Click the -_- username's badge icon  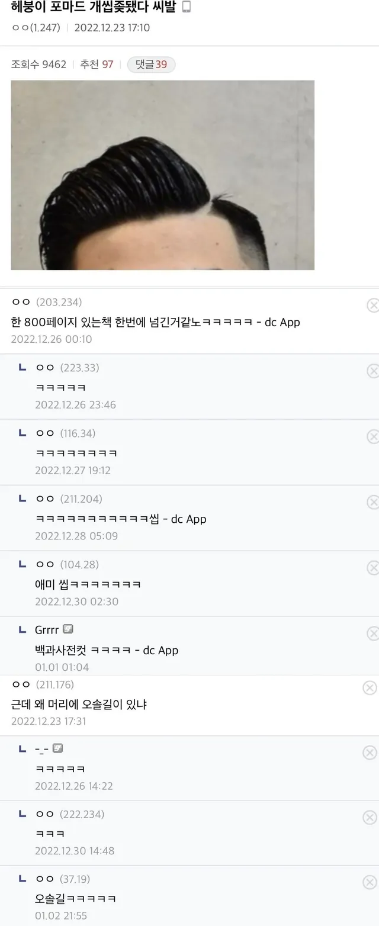[57, 749]
